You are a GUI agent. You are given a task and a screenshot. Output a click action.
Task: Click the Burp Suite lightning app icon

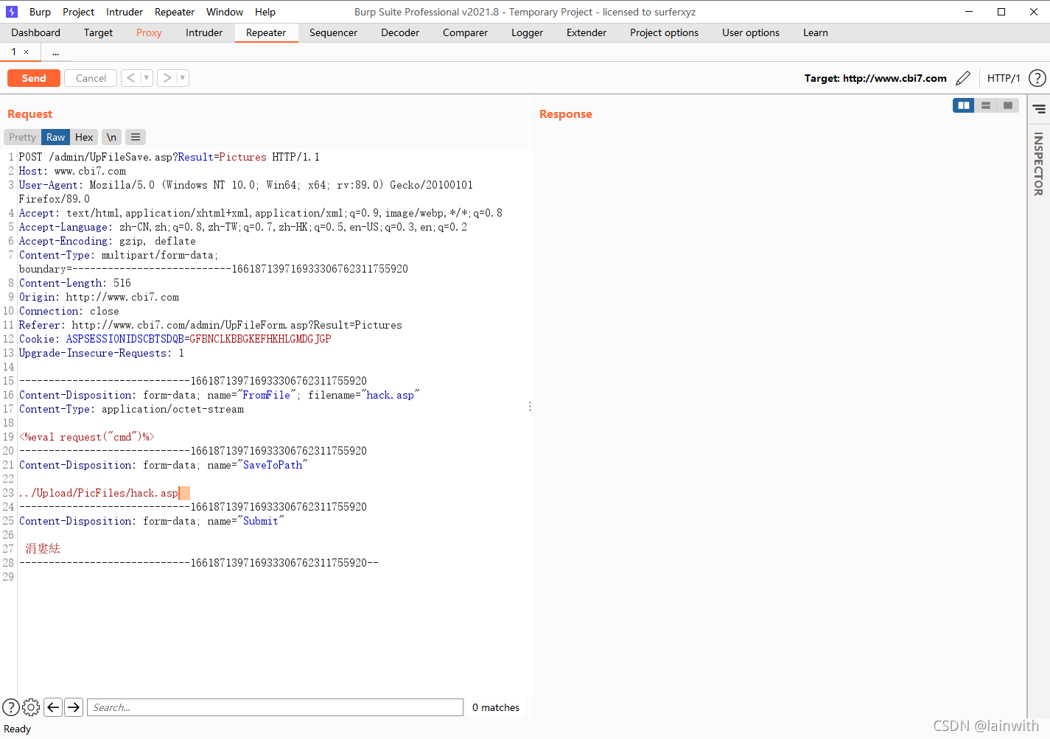click(x=12, y=12)
